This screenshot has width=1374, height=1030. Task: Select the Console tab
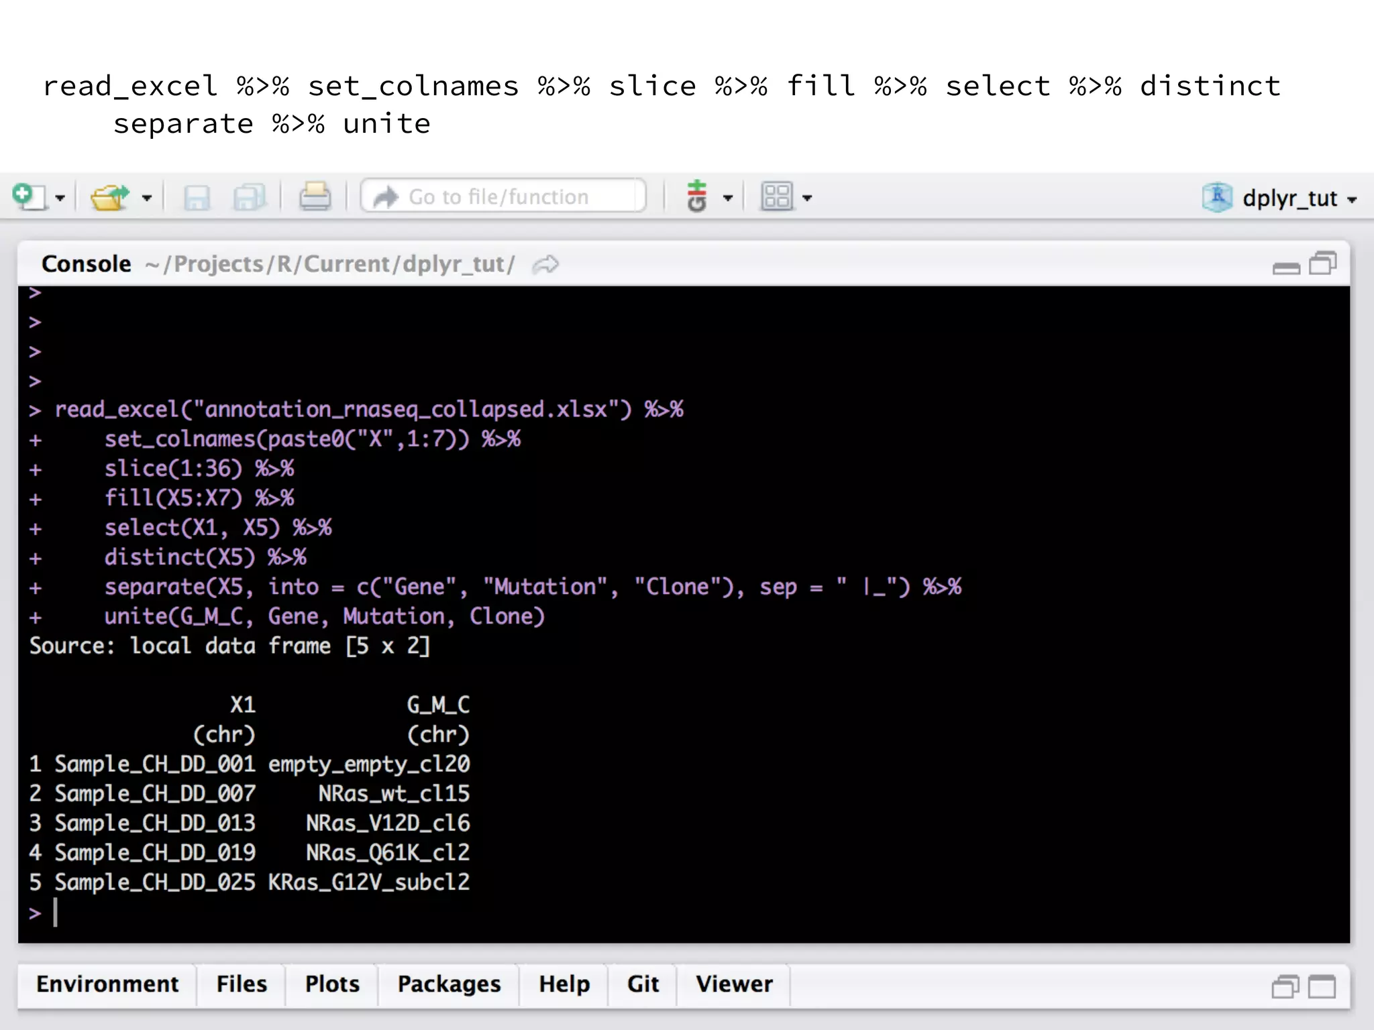click(x=87, y=264)
